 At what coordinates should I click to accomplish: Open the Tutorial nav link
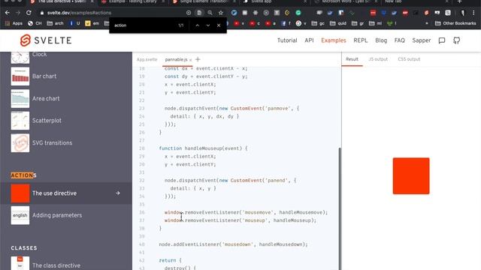(x=287, y=40)
